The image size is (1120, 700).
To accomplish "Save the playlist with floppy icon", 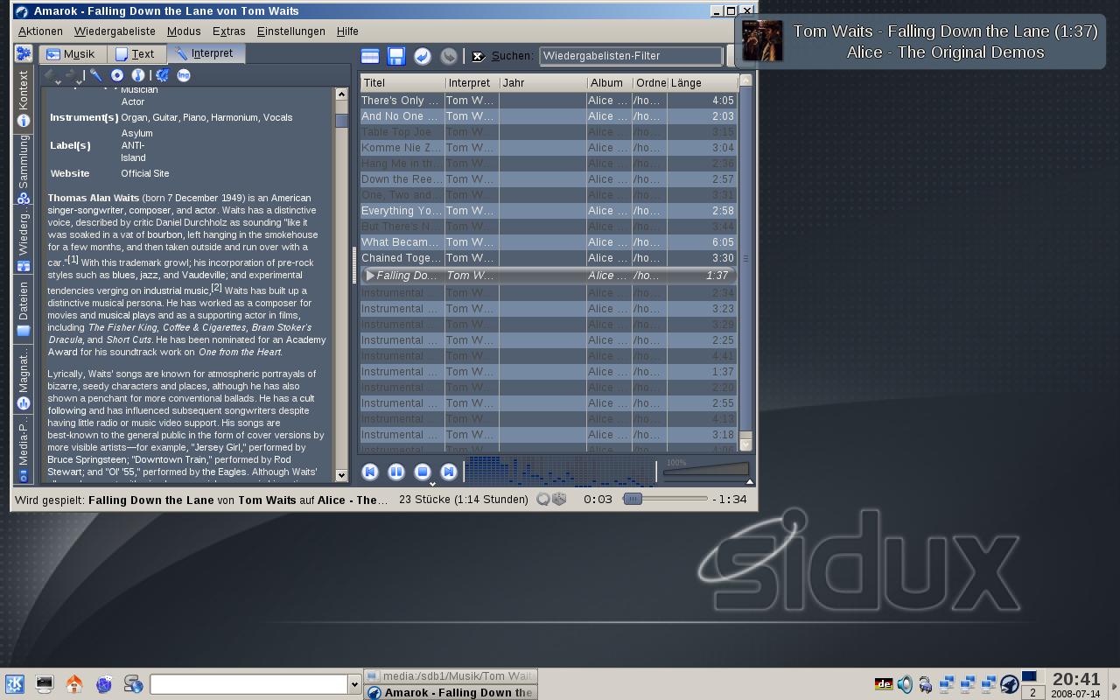I will tap(396, 56).
